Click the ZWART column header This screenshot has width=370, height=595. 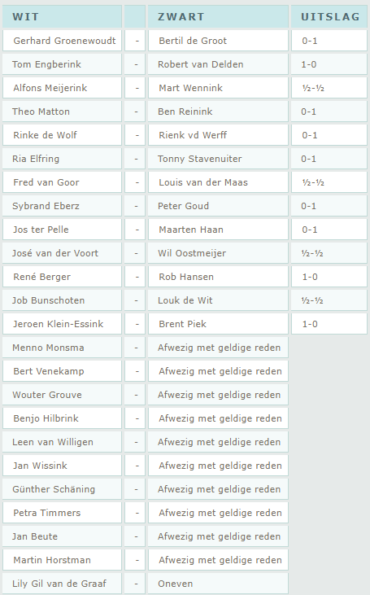coord(218,17)
